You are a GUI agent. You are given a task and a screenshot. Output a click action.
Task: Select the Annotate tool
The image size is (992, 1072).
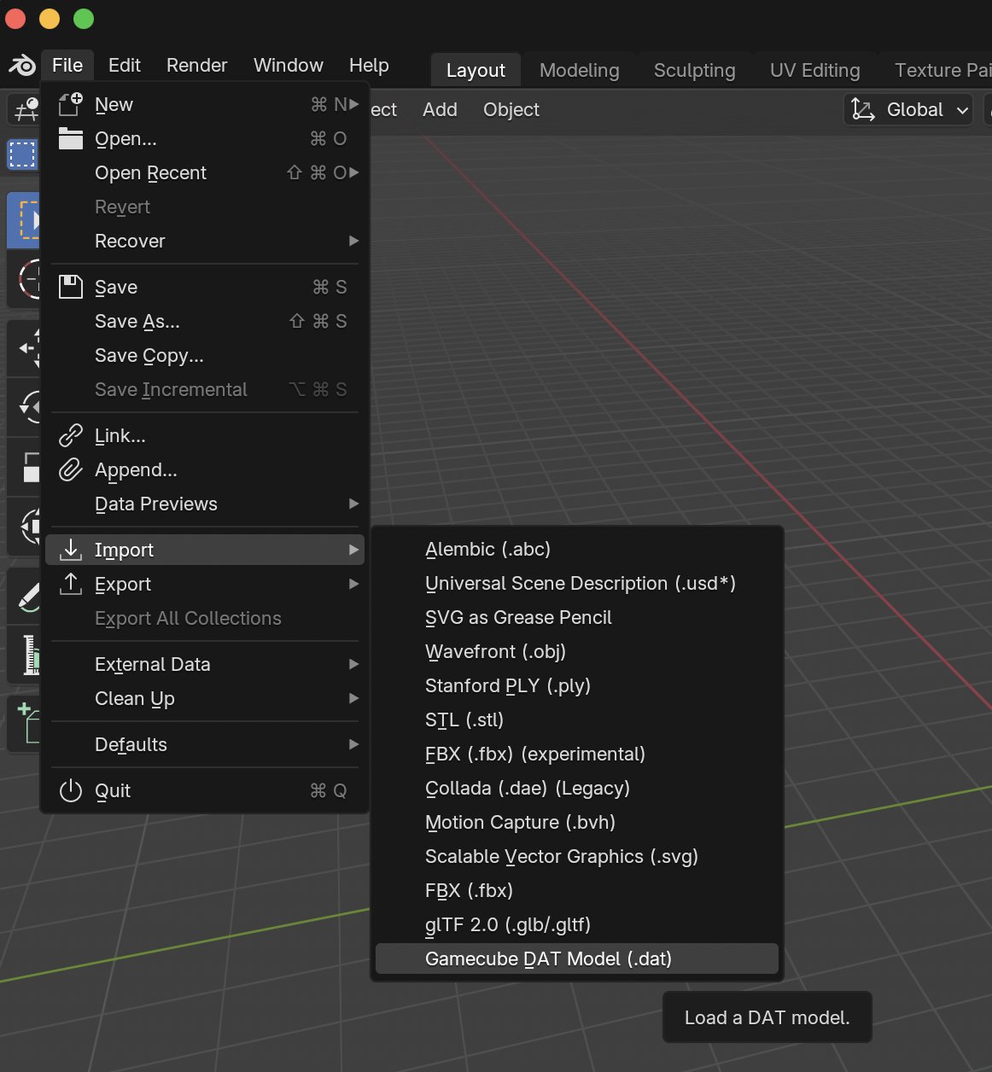point(24,596)
